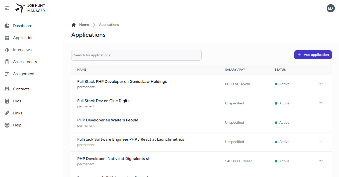339x177 pixels.
Task: Open options menu for Walters People row
Action: coord(321,122)
